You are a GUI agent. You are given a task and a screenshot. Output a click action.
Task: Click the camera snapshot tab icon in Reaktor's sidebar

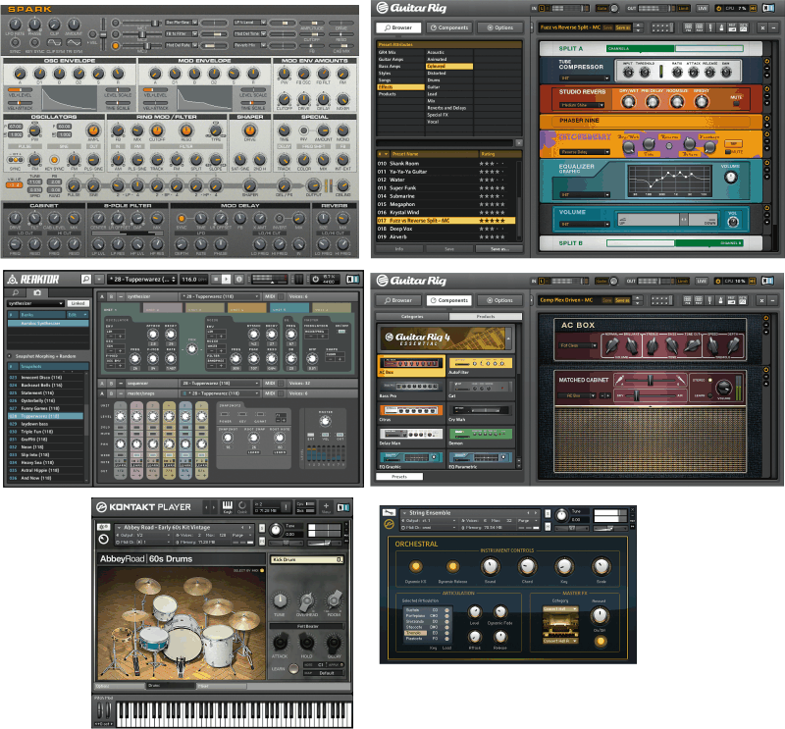[37, 292]
